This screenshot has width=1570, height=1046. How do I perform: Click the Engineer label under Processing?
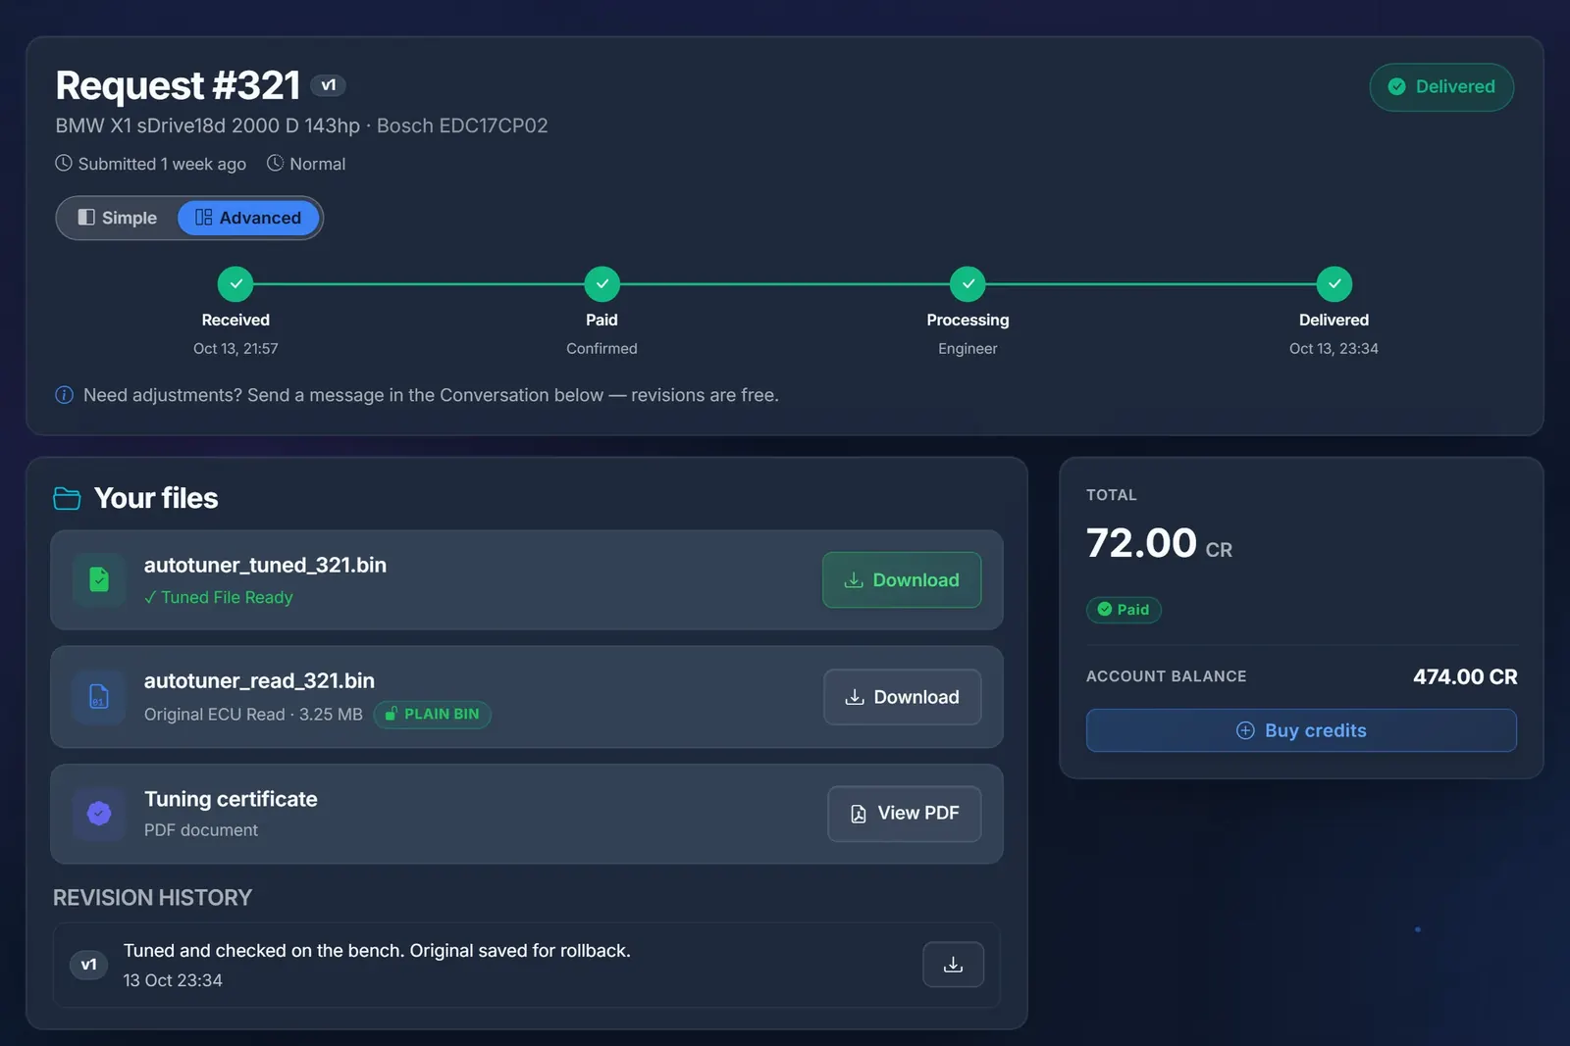(x=968, y=349)
